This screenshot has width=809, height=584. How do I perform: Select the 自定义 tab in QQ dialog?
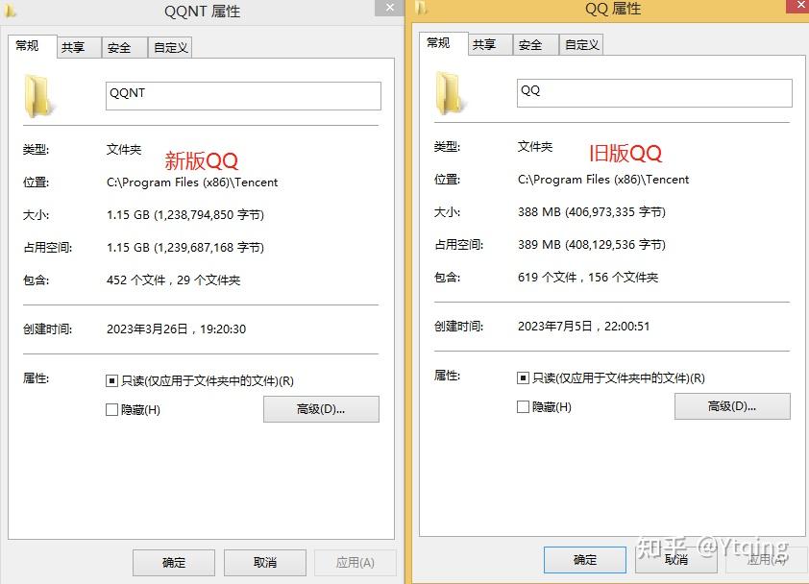(x=581, y=44)
